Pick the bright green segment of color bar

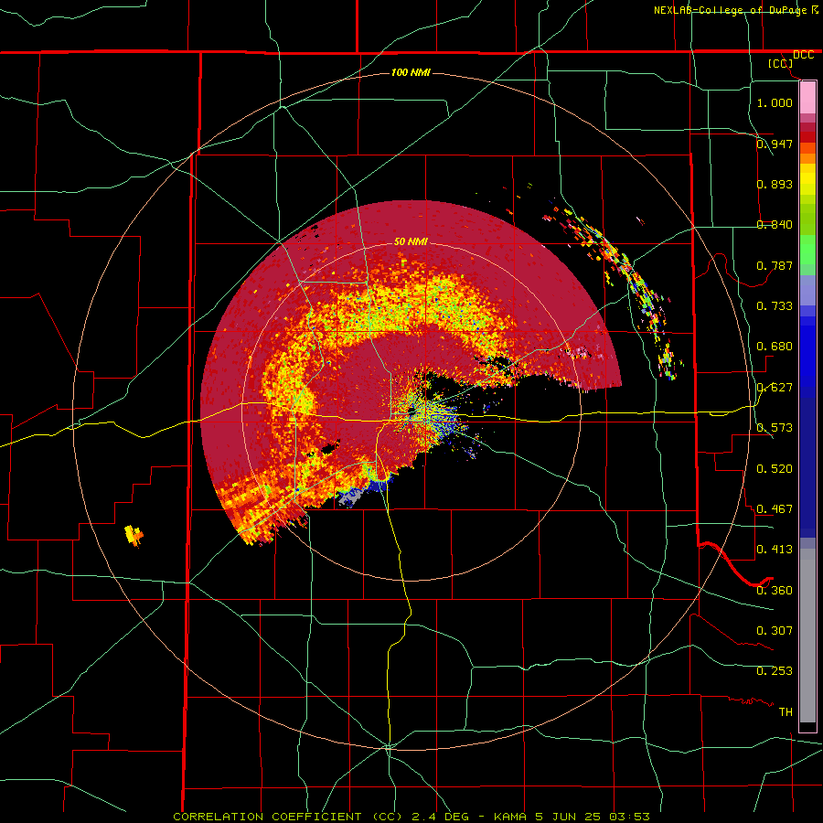pyautogui.click(x=807, y=250)
